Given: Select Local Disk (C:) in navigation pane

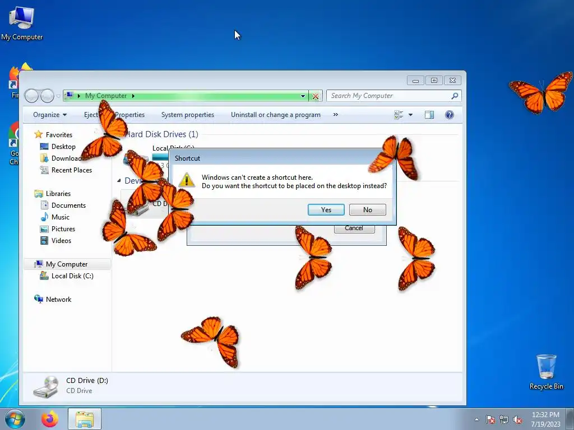Looking at the screenshot, I should pyautogui.click(x=72, y=276).
